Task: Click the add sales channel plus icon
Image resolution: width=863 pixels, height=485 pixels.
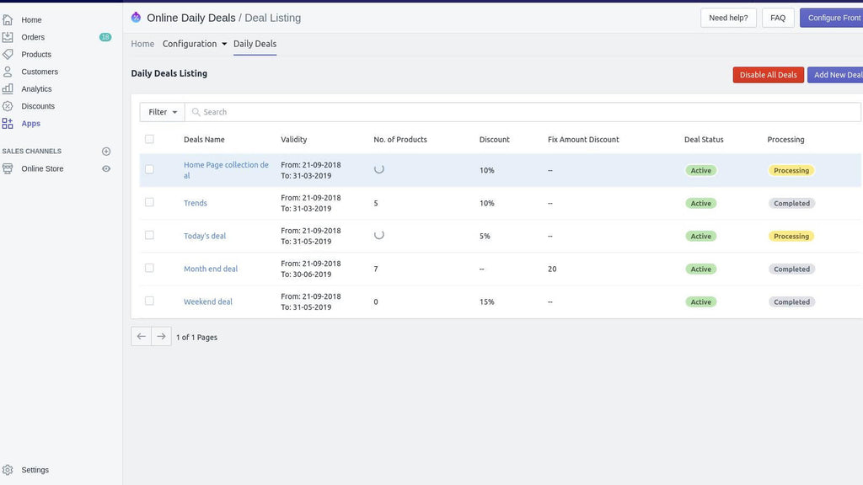Action: click(x=106, y=152)
